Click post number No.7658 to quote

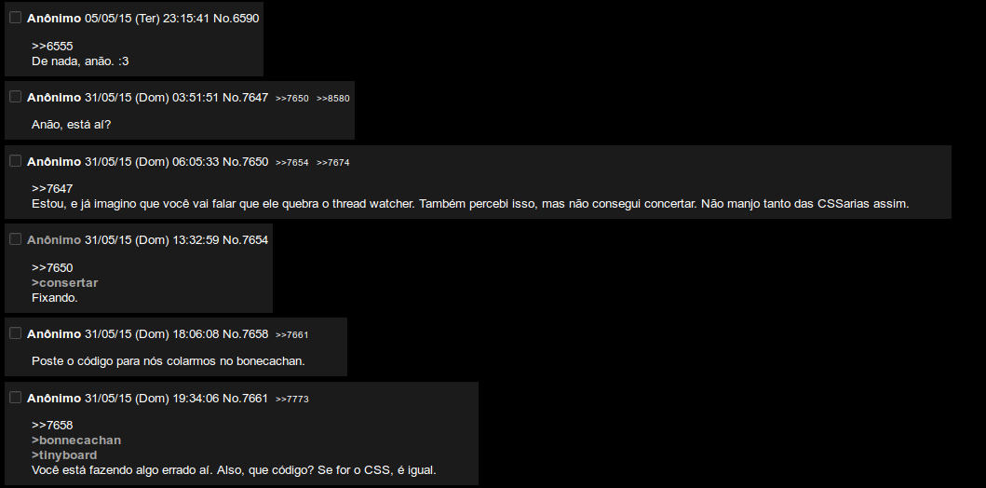(x=245, y=334)
